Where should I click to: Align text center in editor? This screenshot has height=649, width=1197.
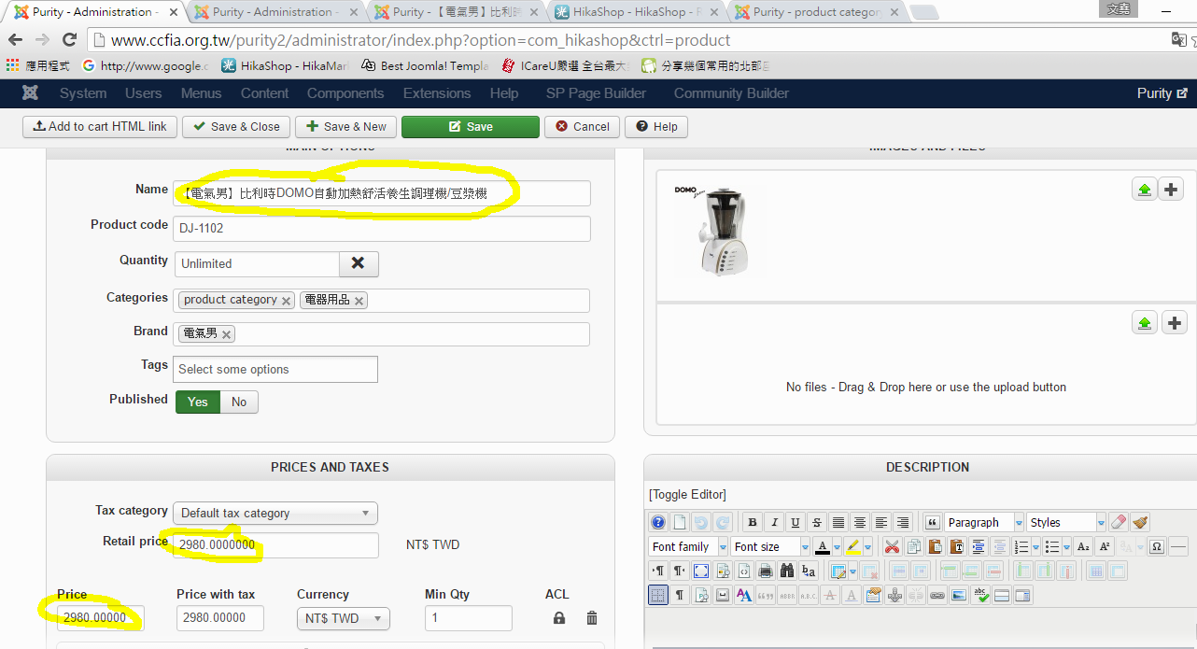860,522
